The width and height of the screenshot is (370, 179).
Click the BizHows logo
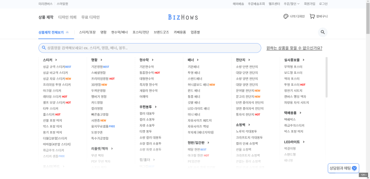tap(183, 17)
